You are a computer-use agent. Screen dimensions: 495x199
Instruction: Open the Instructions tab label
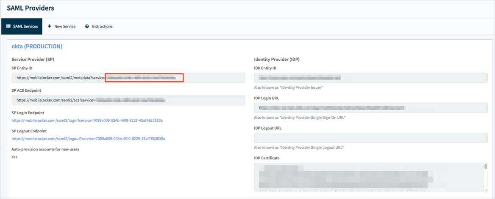coord(102,26)
